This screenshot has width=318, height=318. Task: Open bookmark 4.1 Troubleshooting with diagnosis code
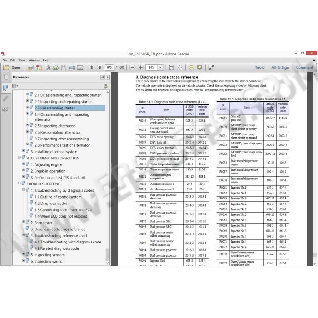click(68, 242)
